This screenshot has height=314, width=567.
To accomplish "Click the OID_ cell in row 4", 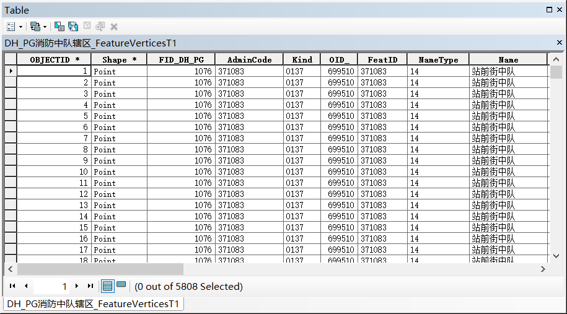I will coord(339,105).
